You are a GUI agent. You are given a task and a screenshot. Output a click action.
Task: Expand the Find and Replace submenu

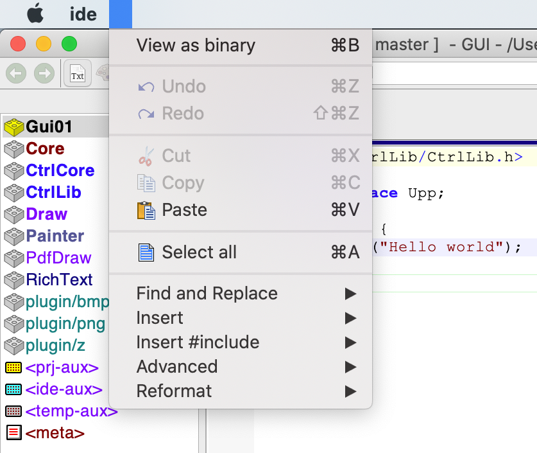click(350, 294)
